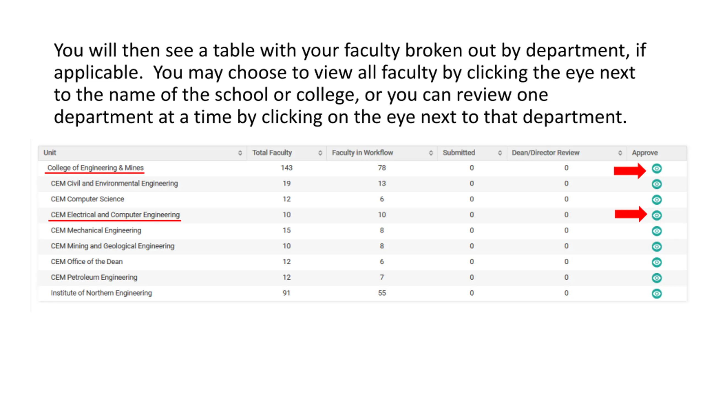Select CEM Electrical and Computer Engineering name
This screenshot has height=396, width=705.
[115, 215]
